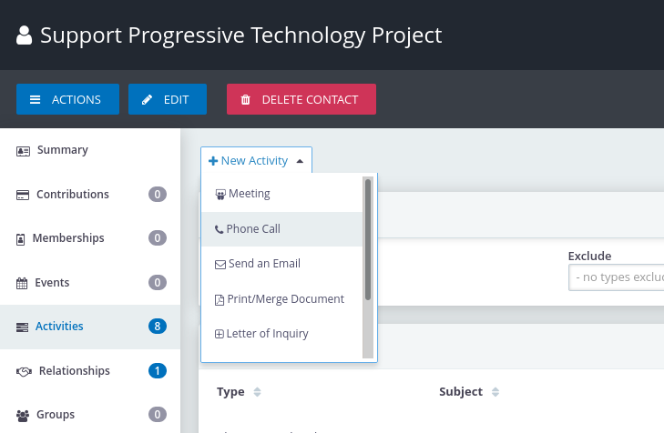This screenshot has width=664, height=433.
Task: Click the contact person icon beside the title
Action: coord(25,35)
